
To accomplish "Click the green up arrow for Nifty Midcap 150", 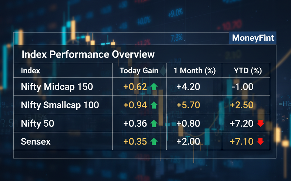I will (x=154, y=87).
